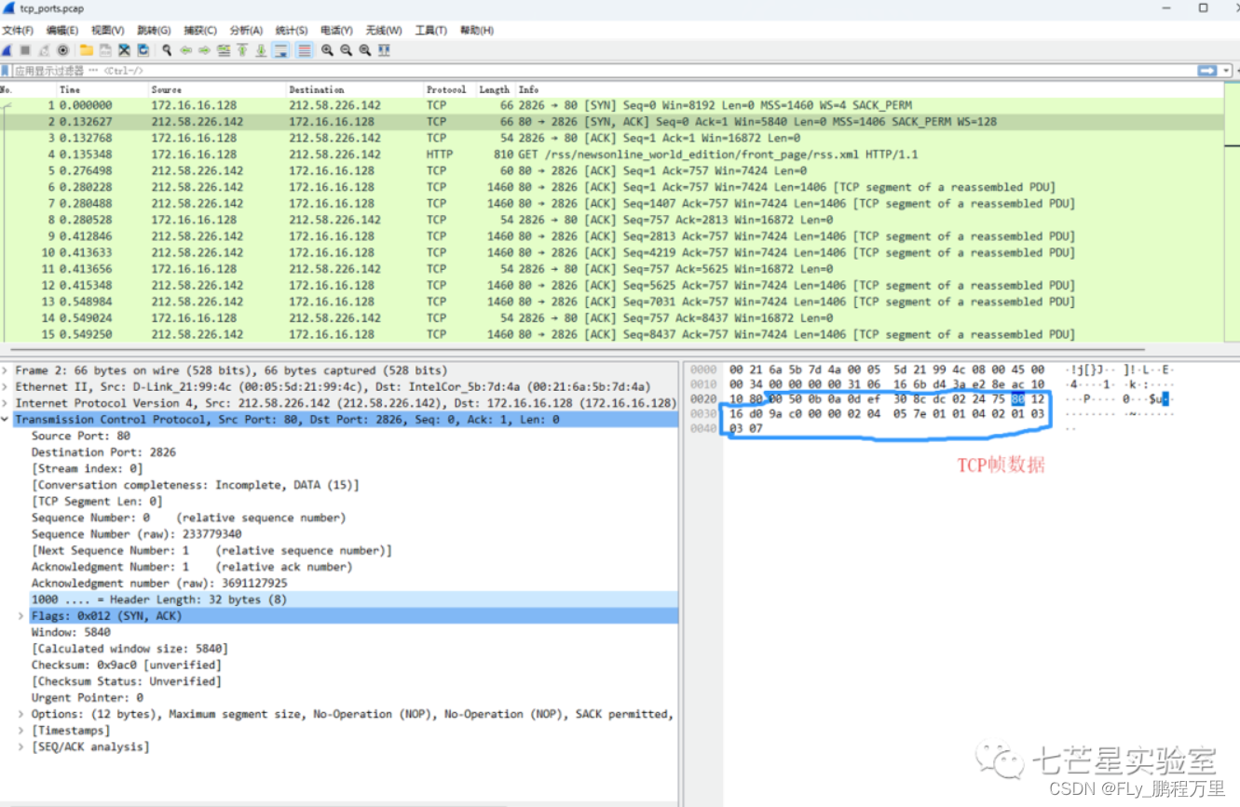
Task: Open the 帮助(H) menu
Action: click(x=476, y=31)
